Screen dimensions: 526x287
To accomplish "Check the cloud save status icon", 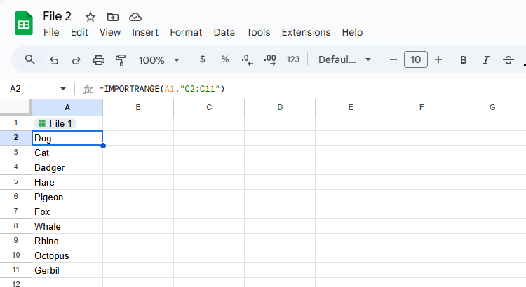I will point(135,17).
